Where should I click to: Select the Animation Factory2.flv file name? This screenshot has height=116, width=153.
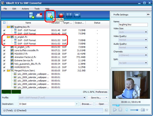(25, 57)
